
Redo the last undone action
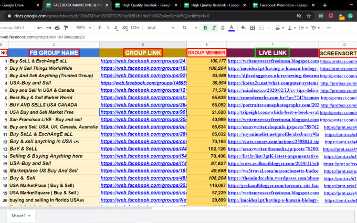[48, 28]
